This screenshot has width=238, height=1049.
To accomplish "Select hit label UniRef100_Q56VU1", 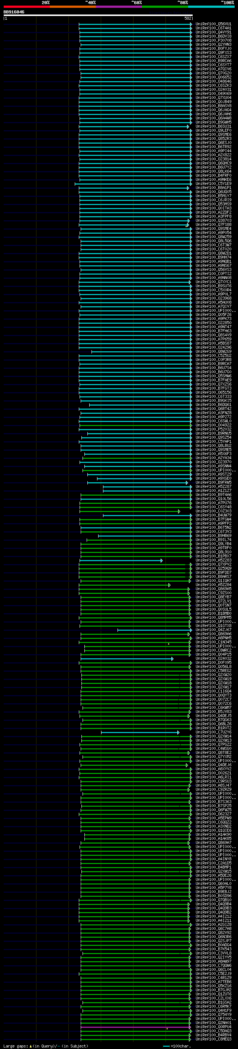I will (213, 24).
